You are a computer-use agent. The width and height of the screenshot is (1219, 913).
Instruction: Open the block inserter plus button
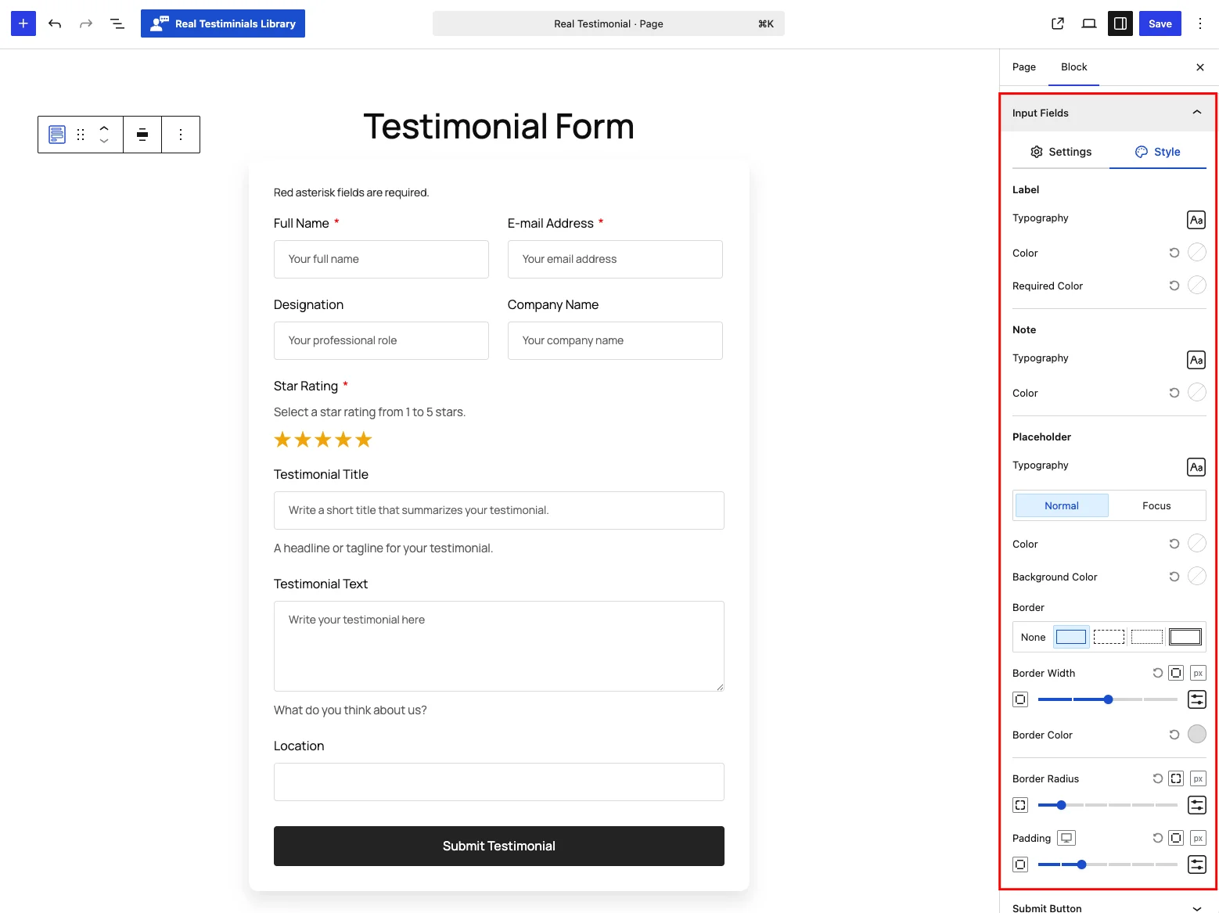[x=23, y=23]
